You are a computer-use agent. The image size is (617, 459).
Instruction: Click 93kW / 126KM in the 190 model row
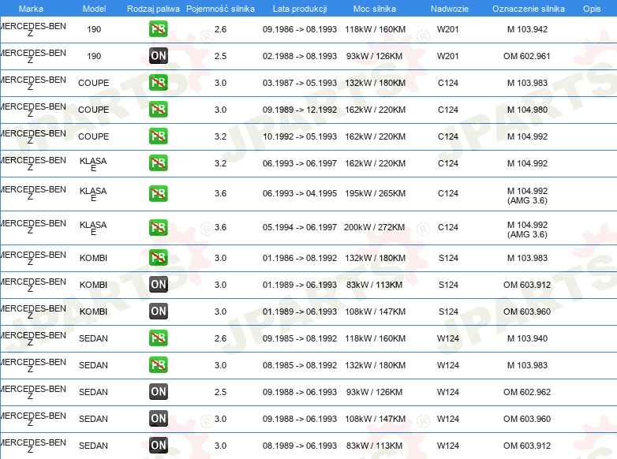point(374,56)
